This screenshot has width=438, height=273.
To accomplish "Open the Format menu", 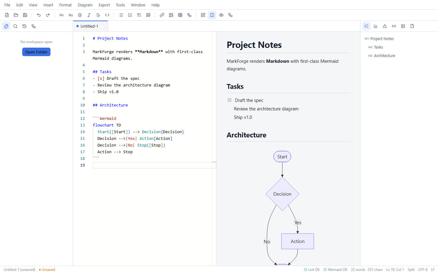I will click(x=65, y=5).
